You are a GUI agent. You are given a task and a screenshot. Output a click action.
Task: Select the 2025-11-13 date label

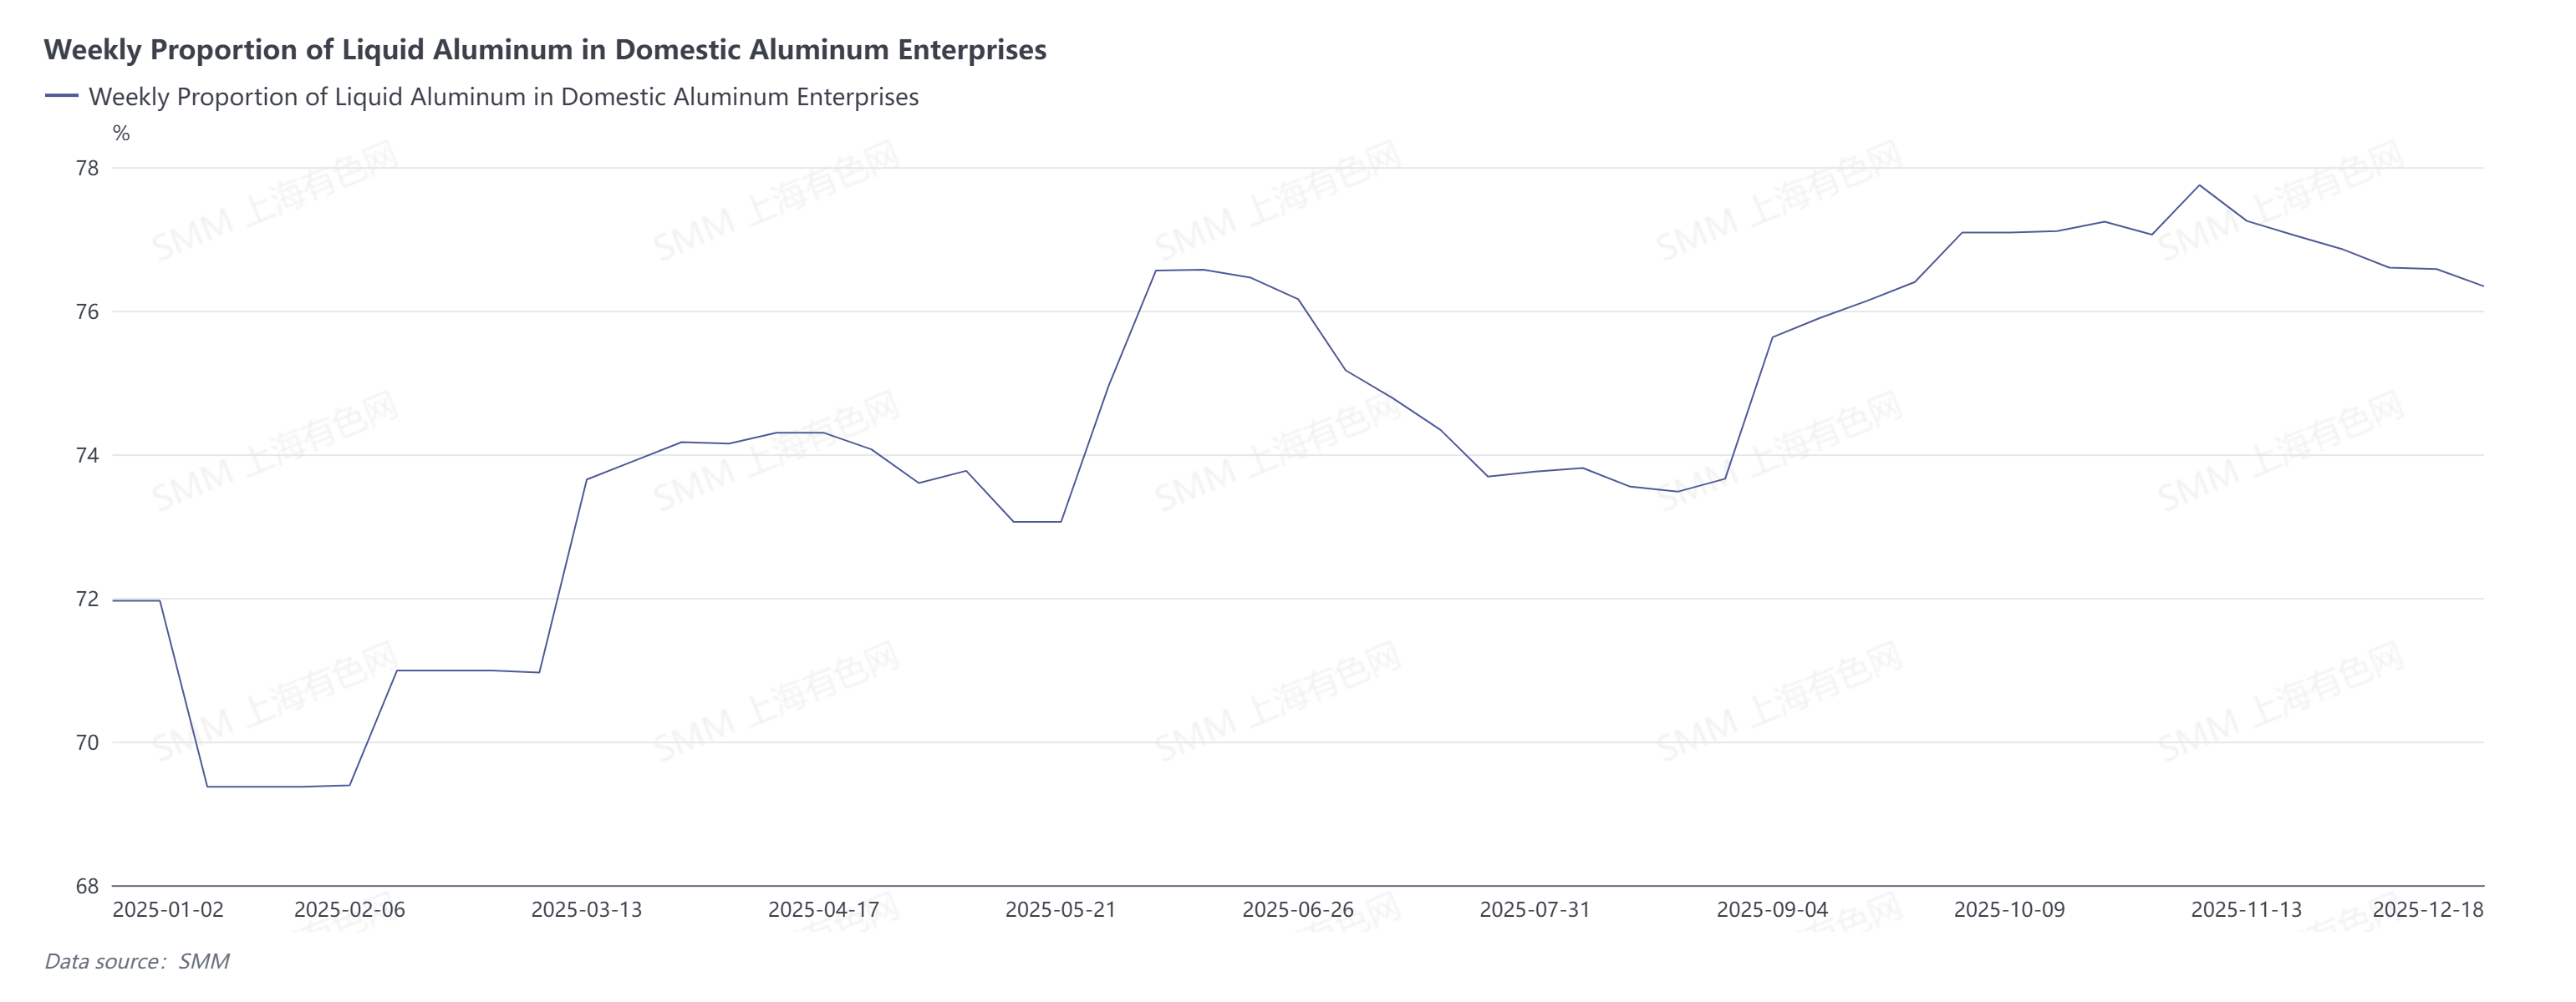tap(2246, 910)
